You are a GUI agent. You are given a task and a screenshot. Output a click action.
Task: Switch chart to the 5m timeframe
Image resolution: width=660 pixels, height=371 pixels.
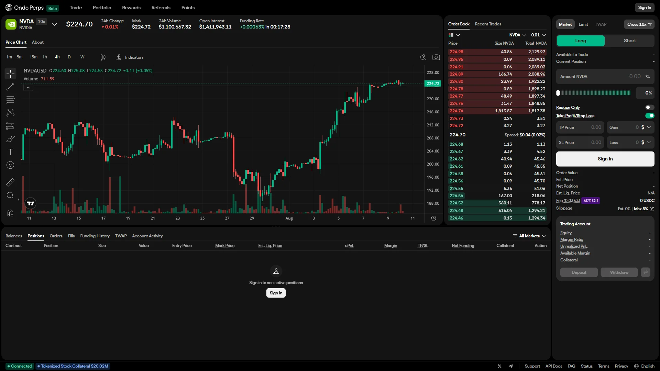coord(20,57)
